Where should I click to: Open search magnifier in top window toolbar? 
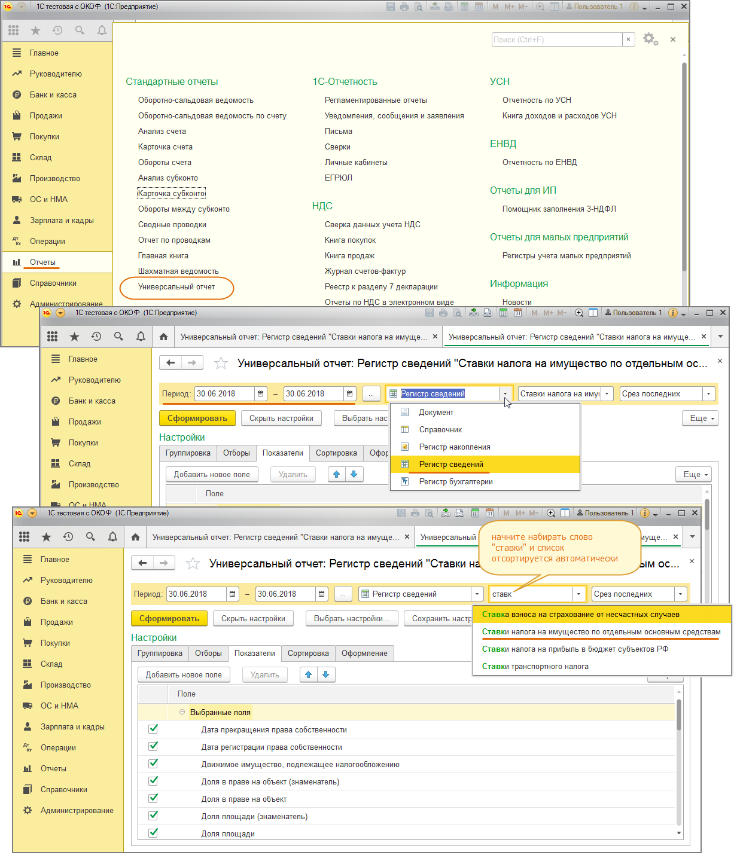[80, 30]
